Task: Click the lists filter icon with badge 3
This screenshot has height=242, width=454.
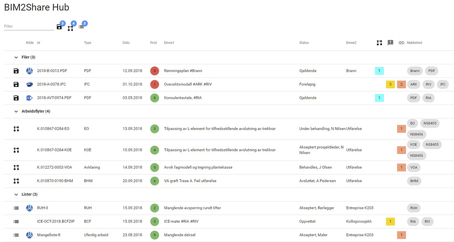Action: (81, 27)
